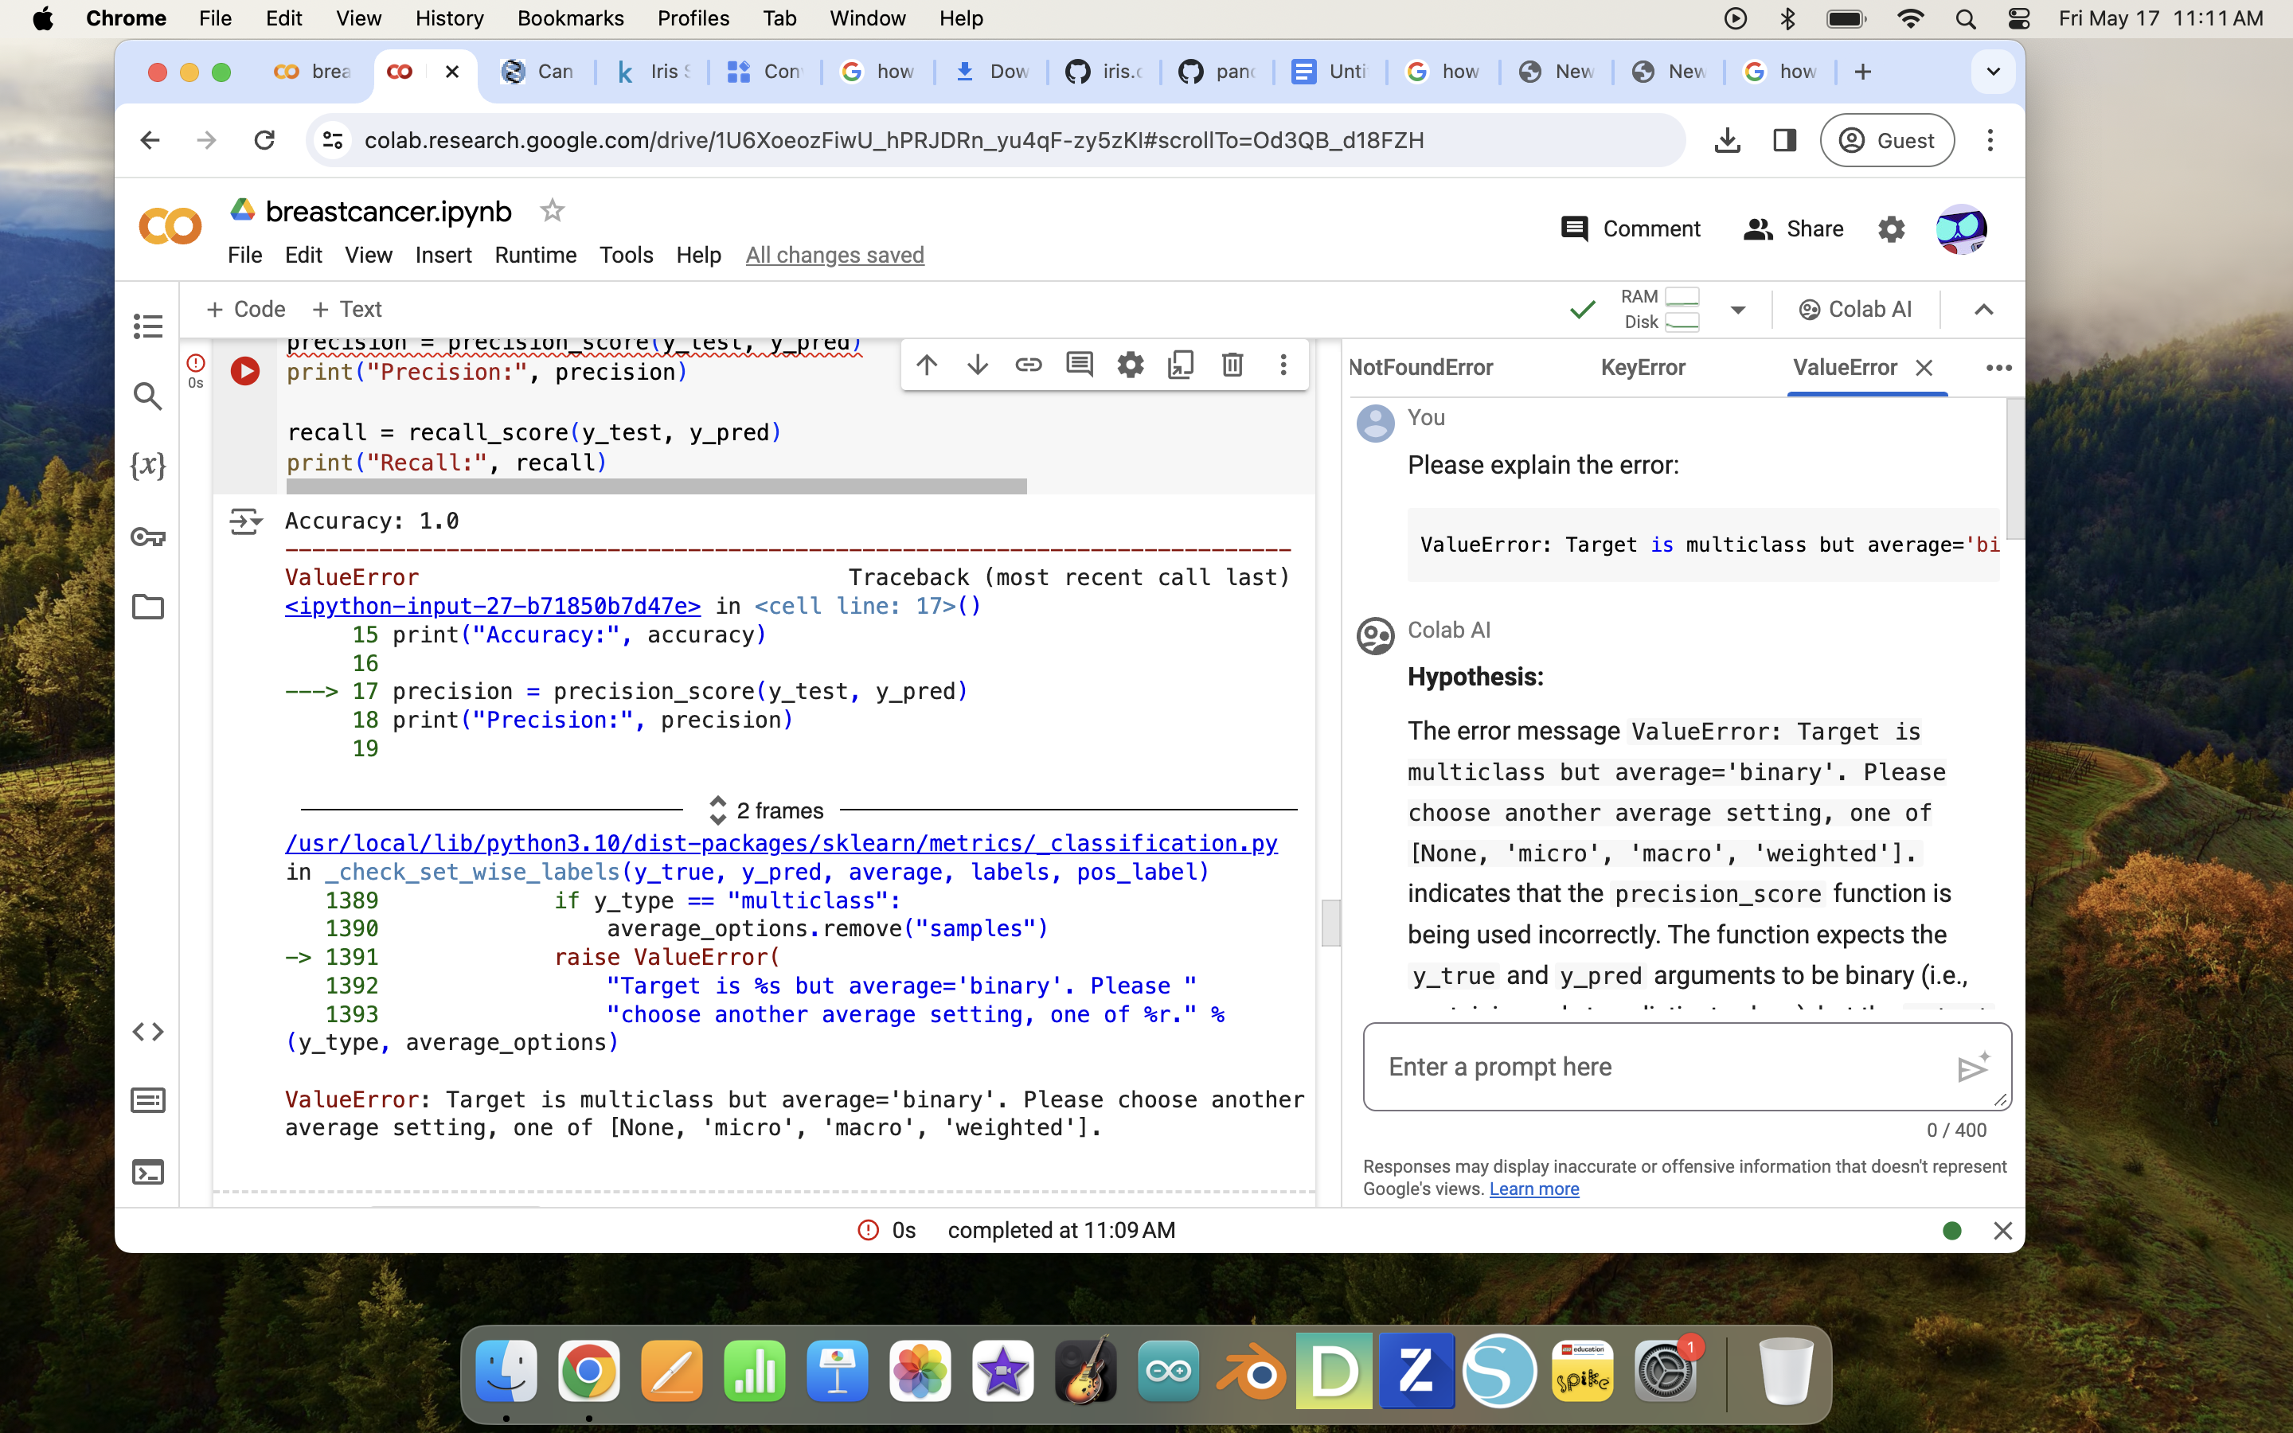This screenshot has height=1433, width=2293.
Task: Toggle the Chrome side panel
Action: pyautogui.click(x=1785, y=140)
